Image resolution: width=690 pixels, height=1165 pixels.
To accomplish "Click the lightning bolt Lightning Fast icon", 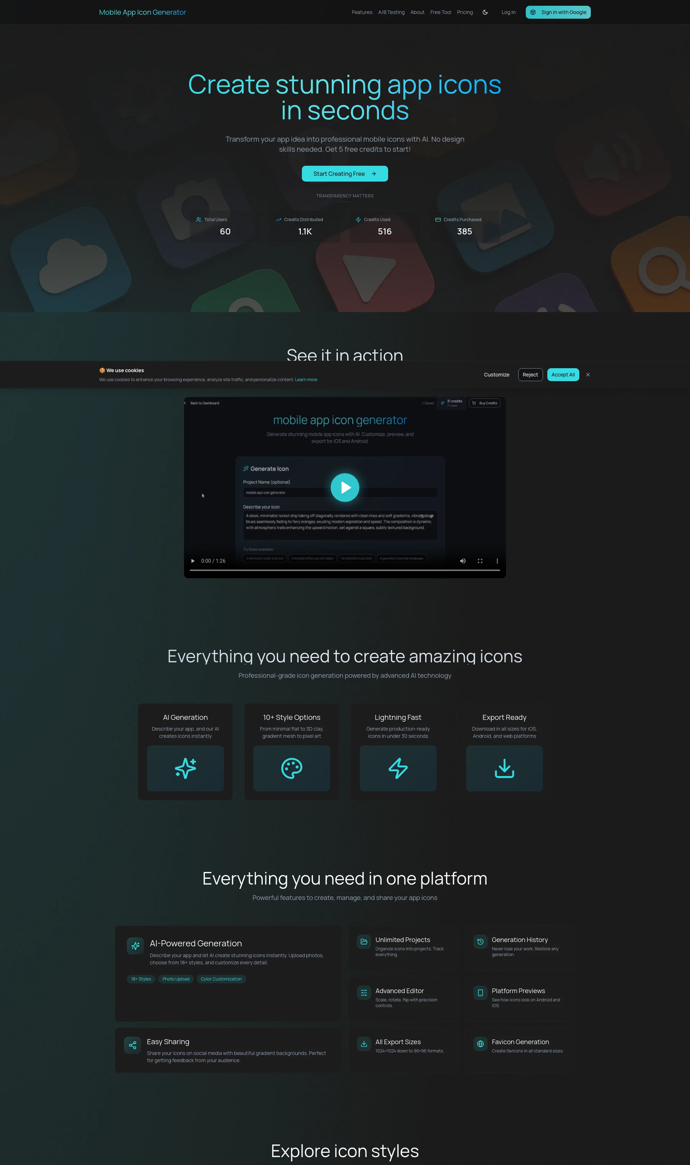I will click(x=397, y=768).
